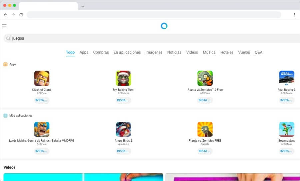Click the active browser tab
The height and width of the screenshot is (181, 300).
(48, 6)
